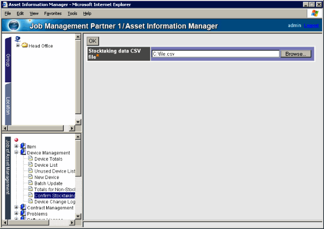Click the Batch Update page icon
The image size is (324, 229).
click(x=30, y=183)
